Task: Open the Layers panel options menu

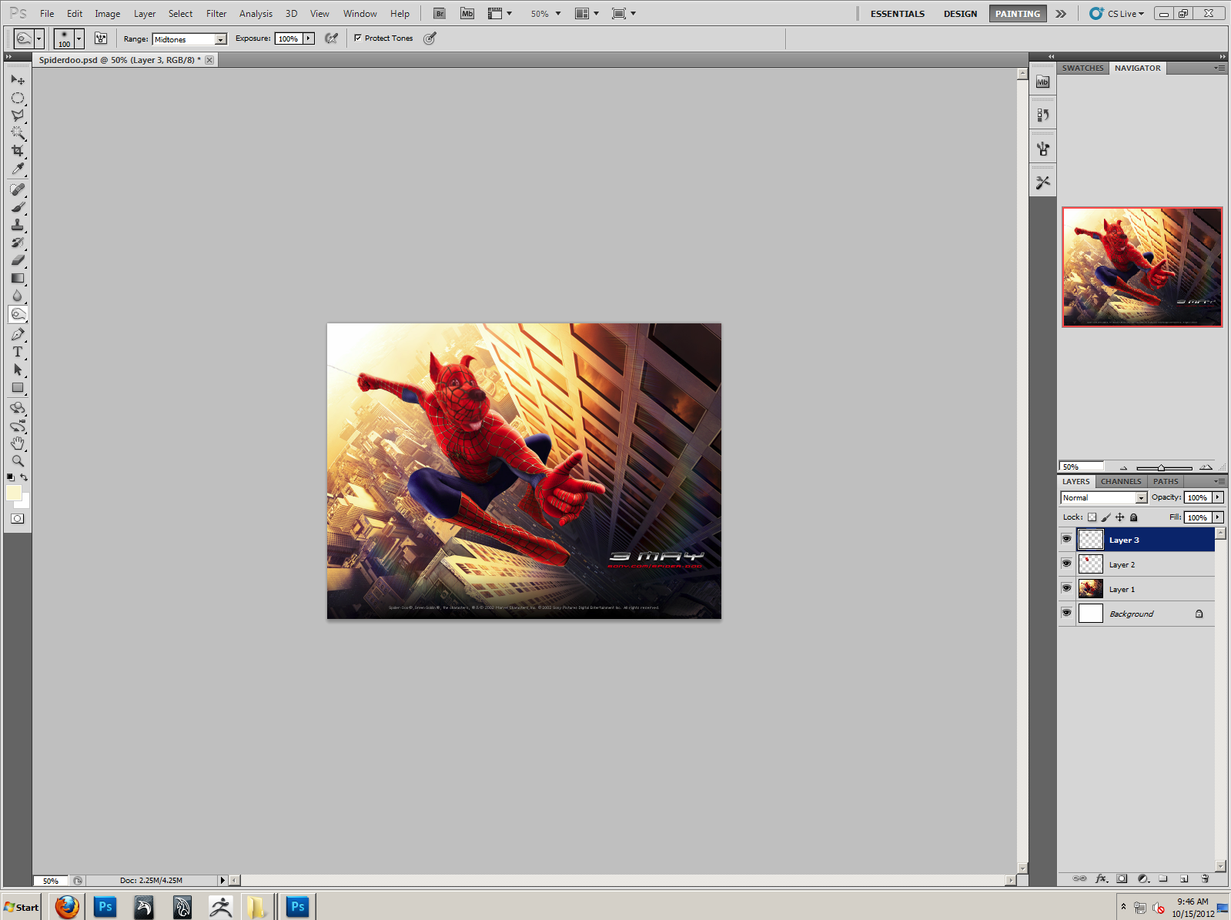Action: click(1219, 481)
